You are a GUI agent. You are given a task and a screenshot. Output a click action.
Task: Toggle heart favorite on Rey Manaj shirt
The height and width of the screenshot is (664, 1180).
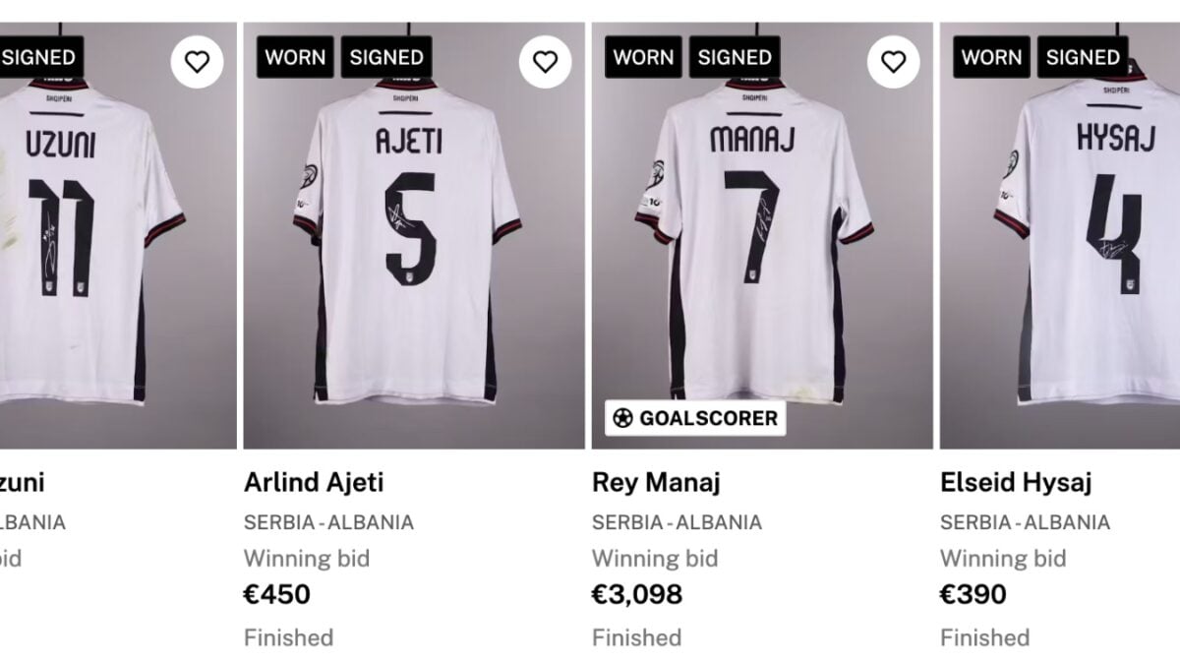pyautogui.click(x=893, y=63)
